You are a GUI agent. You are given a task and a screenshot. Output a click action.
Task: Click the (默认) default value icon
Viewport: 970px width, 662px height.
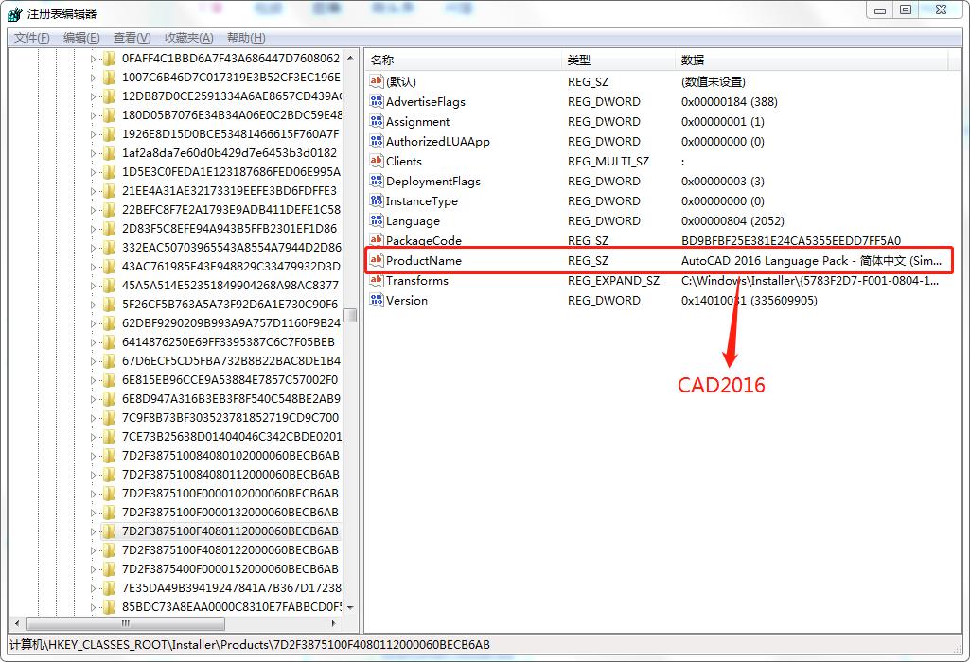[377, 82]
